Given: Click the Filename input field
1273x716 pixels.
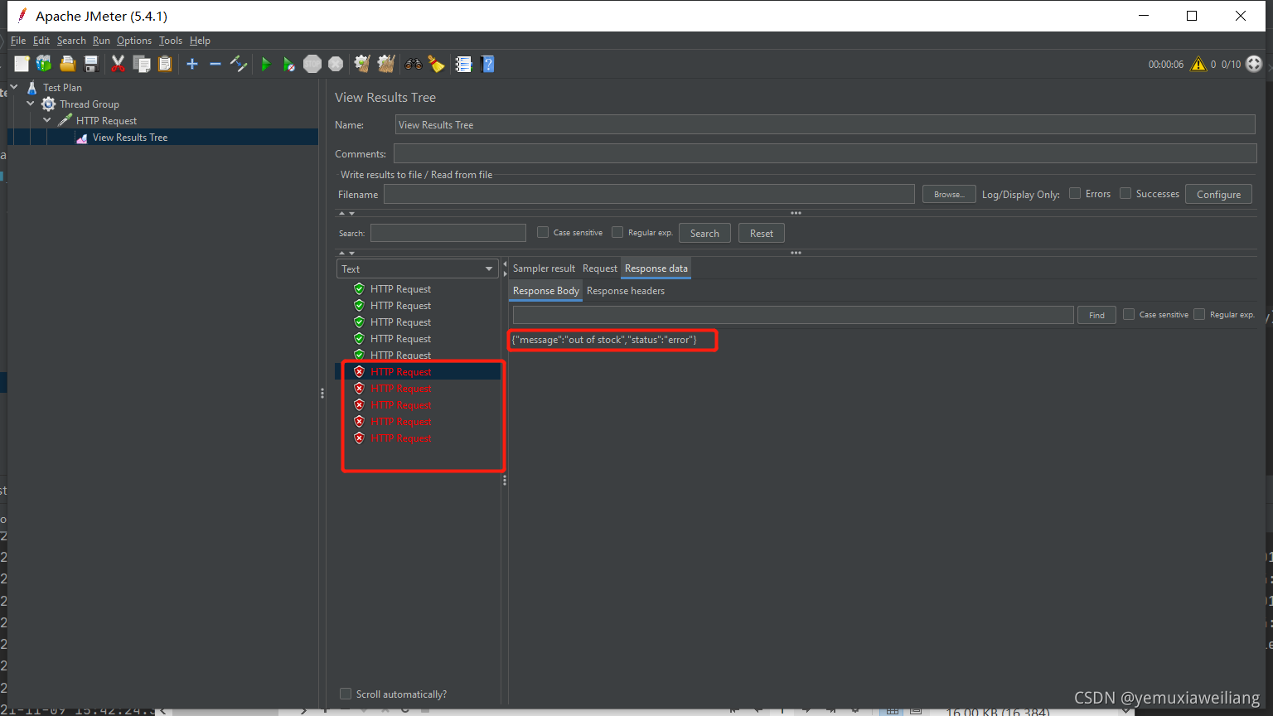Looking at the screenshot, I should [649, 194].
